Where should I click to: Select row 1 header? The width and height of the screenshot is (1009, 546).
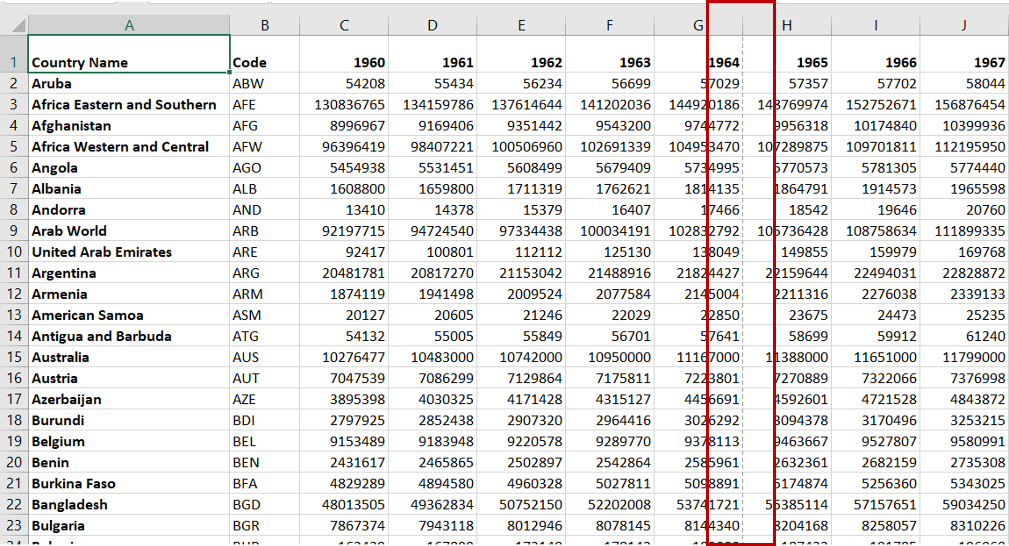[14, 54]
